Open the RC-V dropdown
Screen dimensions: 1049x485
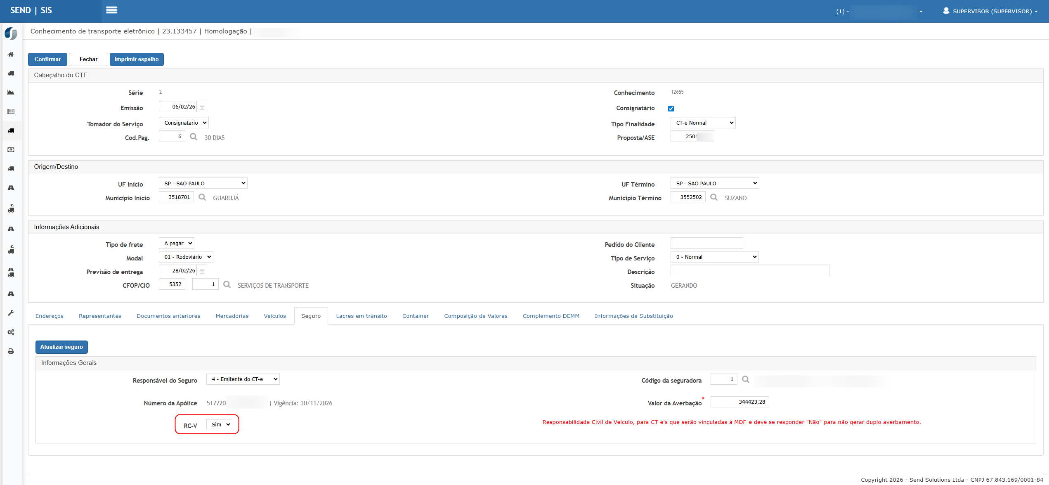pos(220,425)
